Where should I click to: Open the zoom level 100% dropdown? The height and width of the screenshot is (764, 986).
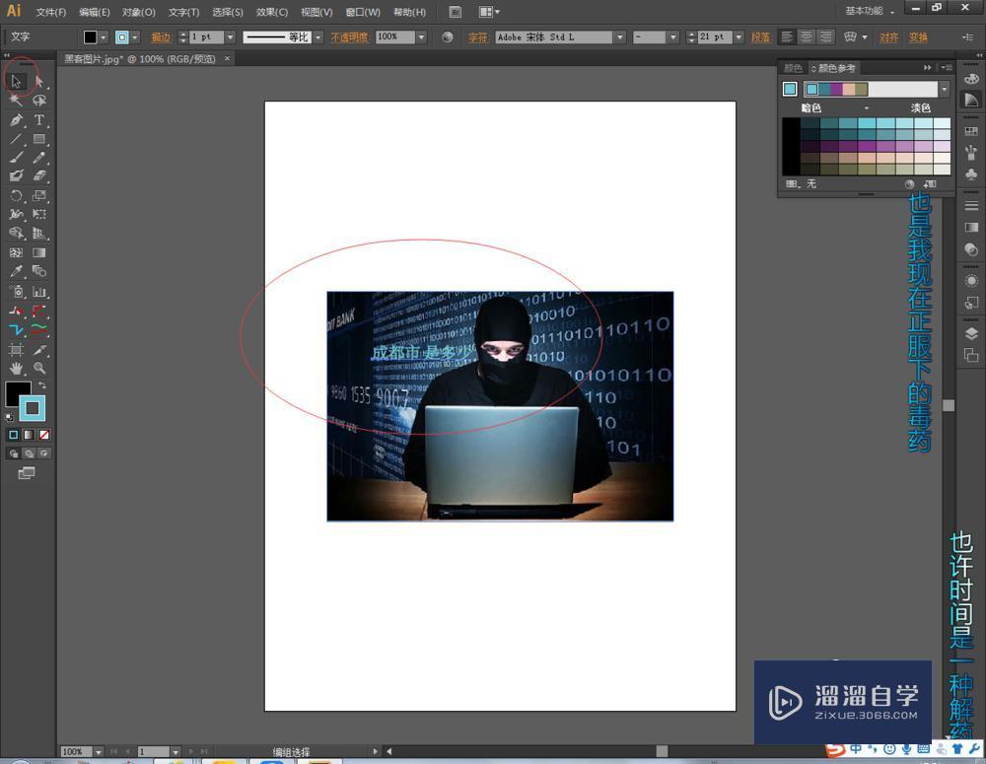tap(98, 751)
